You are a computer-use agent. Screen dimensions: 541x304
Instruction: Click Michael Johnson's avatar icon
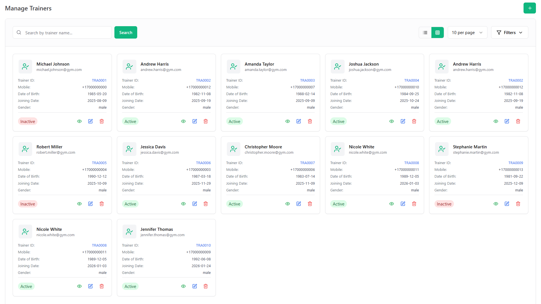[25, 66]
